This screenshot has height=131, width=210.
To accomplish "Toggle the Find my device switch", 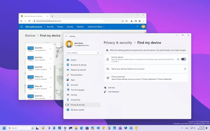I will tap(183, 59).
